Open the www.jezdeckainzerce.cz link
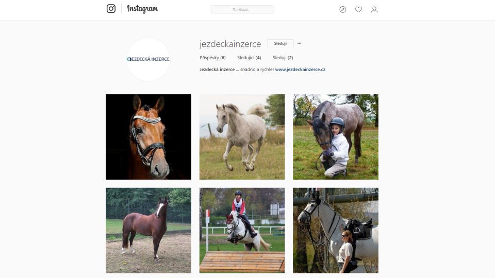495x278 pixels. [300, 69]
